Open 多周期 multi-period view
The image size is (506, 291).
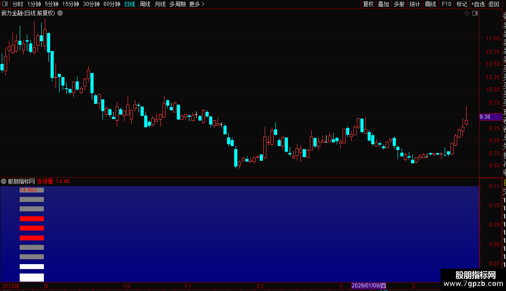pyautogui.click(x=177, y=4)
